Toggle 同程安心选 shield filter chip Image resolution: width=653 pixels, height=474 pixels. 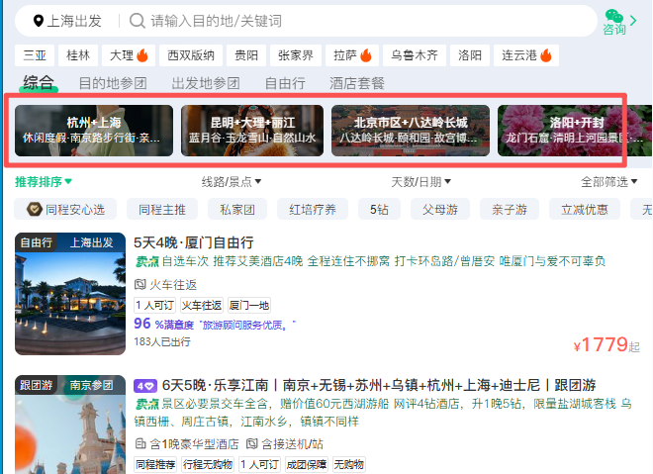pyautogui.click(x=65, y=209)
